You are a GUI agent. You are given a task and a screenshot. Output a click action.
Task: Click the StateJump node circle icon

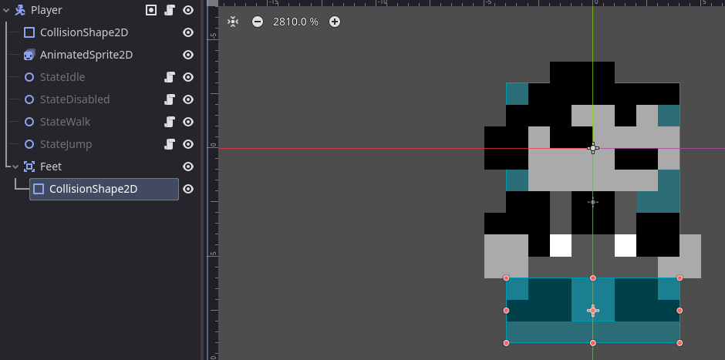coord(29,144)
